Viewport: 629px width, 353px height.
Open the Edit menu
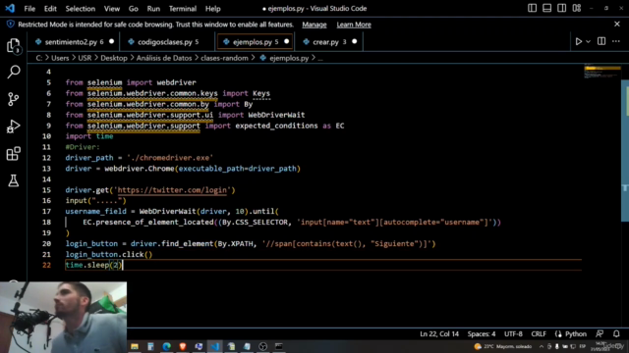[x=50, y=9]
